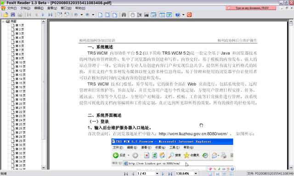Click the Save disk icon in toolbar

click(x=13, y=15)
